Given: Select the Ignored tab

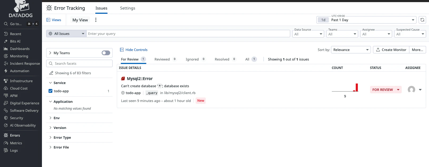Looking at the screenshot, I should 196,59.
